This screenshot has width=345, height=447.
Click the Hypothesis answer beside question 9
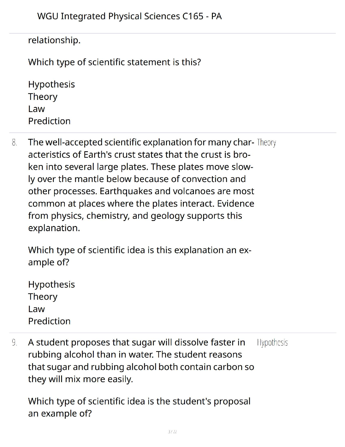point(272,343)
